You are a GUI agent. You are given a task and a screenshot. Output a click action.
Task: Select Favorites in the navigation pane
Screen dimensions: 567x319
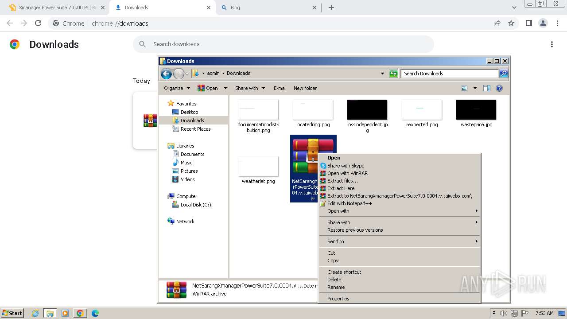click(186, 104)
